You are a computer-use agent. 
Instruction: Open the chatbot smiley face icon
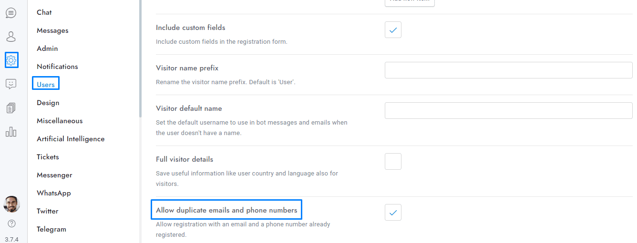11,84
